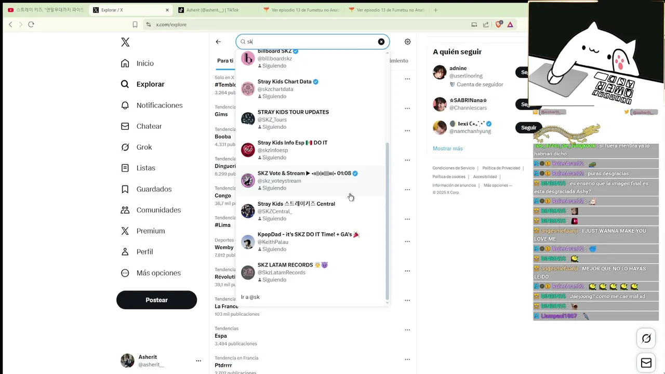Close the Explorar / X tab
This screenshot has height=374, width=665.
(167, 10)
